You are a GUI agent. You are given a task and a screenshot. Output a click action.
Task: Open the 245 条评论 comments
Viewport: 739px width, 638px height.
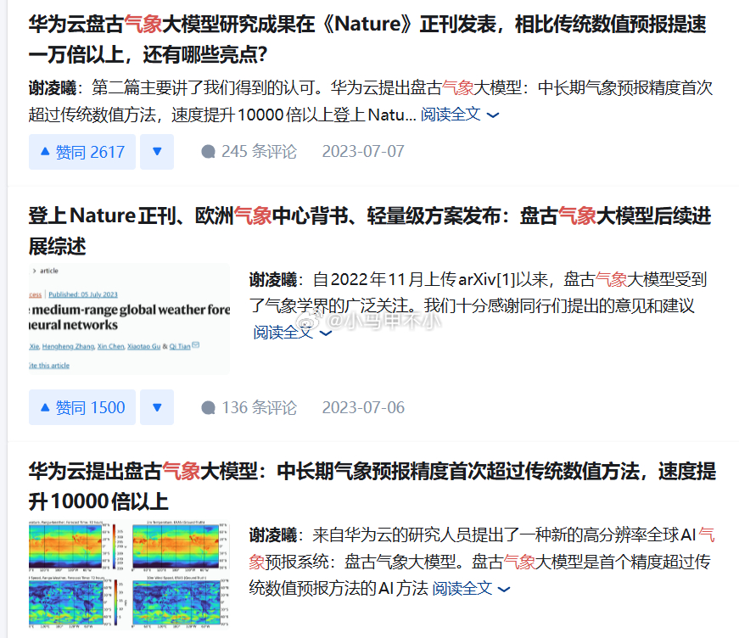click(x=249, y=151)
